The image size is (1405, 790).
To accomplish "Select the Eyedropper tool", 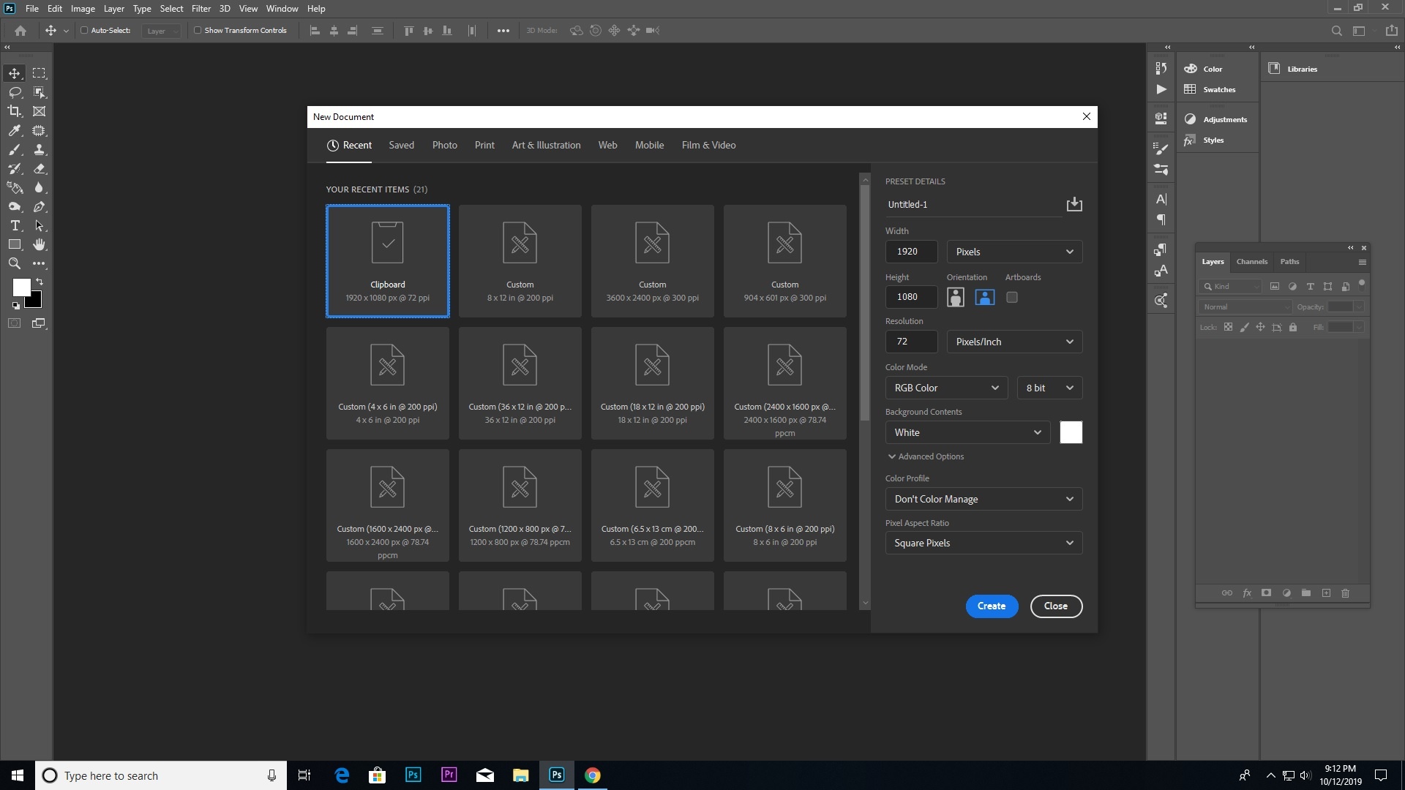I will tap(14, 130).
